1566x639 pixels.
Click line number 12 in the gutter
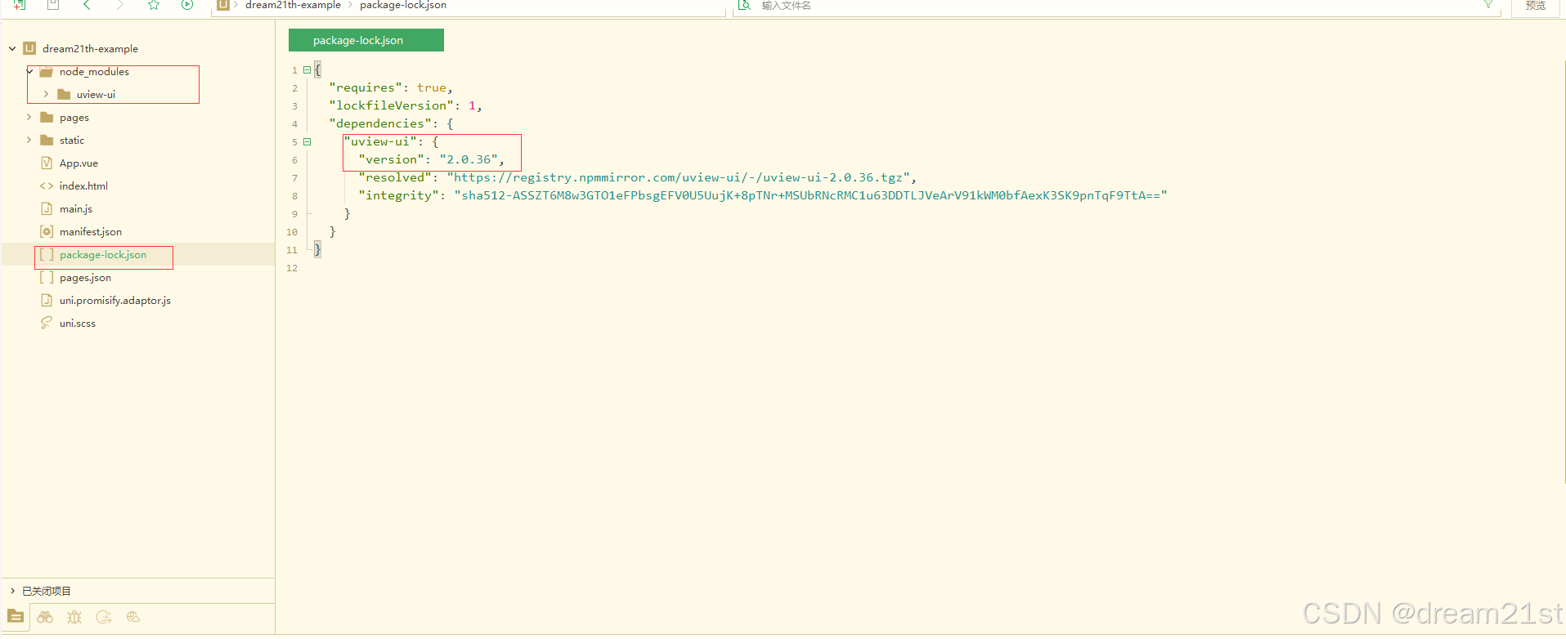coord(292,267)
